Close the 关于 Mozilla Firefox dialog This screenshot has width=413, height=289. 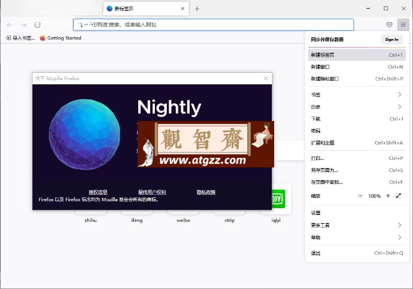266,79
